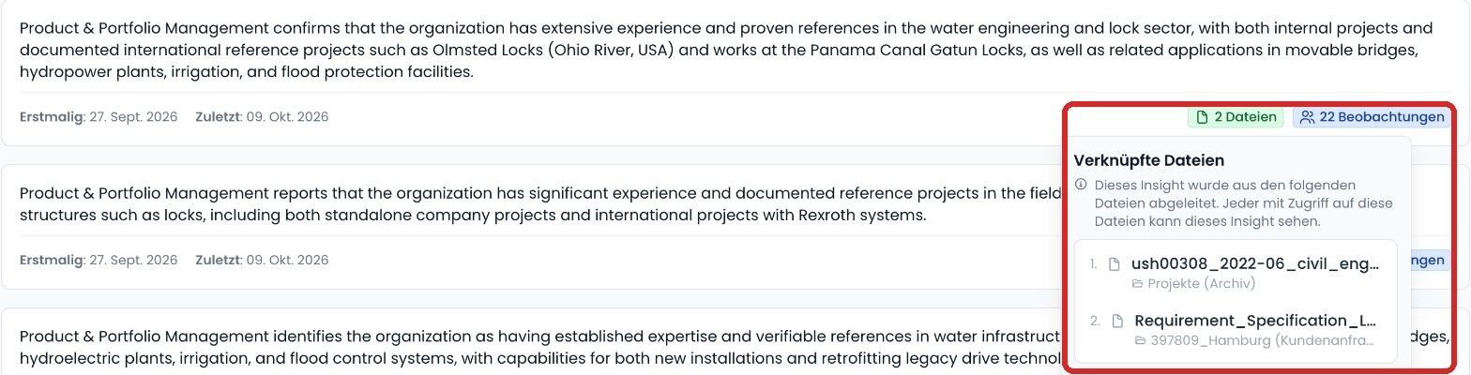
Task: Click the 'Zuletzt: 09. Okt. 2026' date in the second card
Action: point(262,260)
